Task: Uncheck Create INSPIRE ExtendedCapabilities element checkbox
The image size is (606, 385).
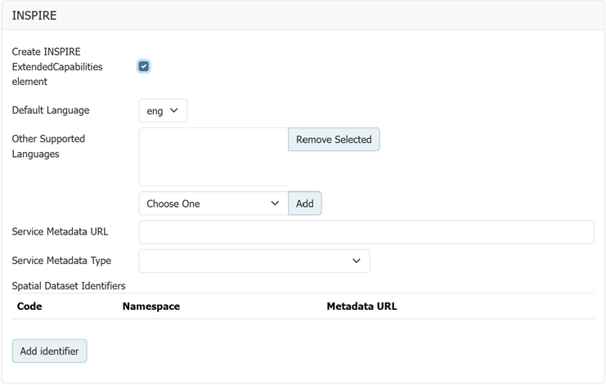Action: click(x=144, y=66)
